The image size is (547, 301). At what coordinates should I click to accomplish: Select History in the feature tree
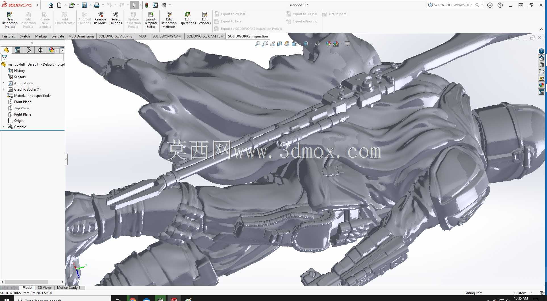click(x=20, y=71)
